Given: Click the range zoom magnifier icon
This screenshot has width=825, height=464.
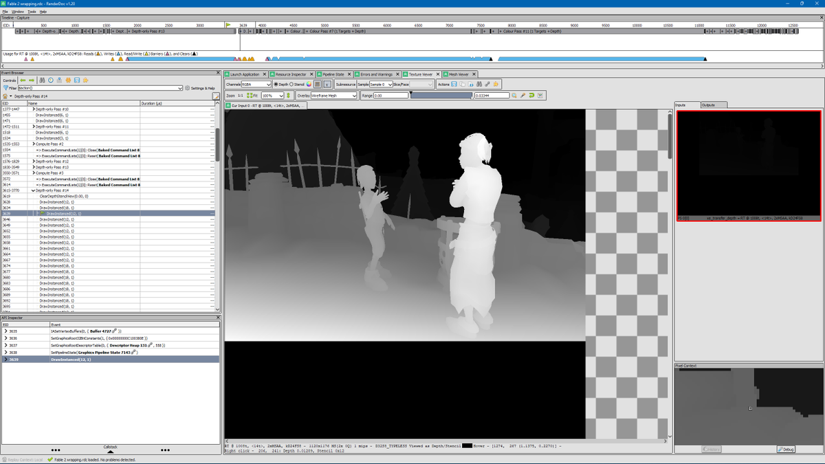Looking at the screenshot, I should (514, 96).
